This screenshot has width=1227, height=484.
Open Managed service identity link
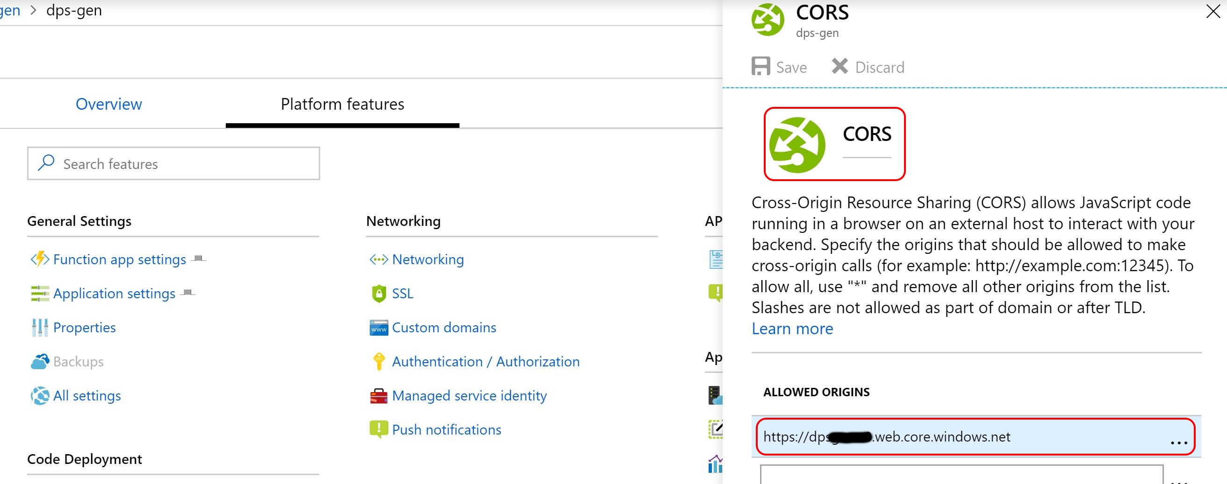coord(469,396)
